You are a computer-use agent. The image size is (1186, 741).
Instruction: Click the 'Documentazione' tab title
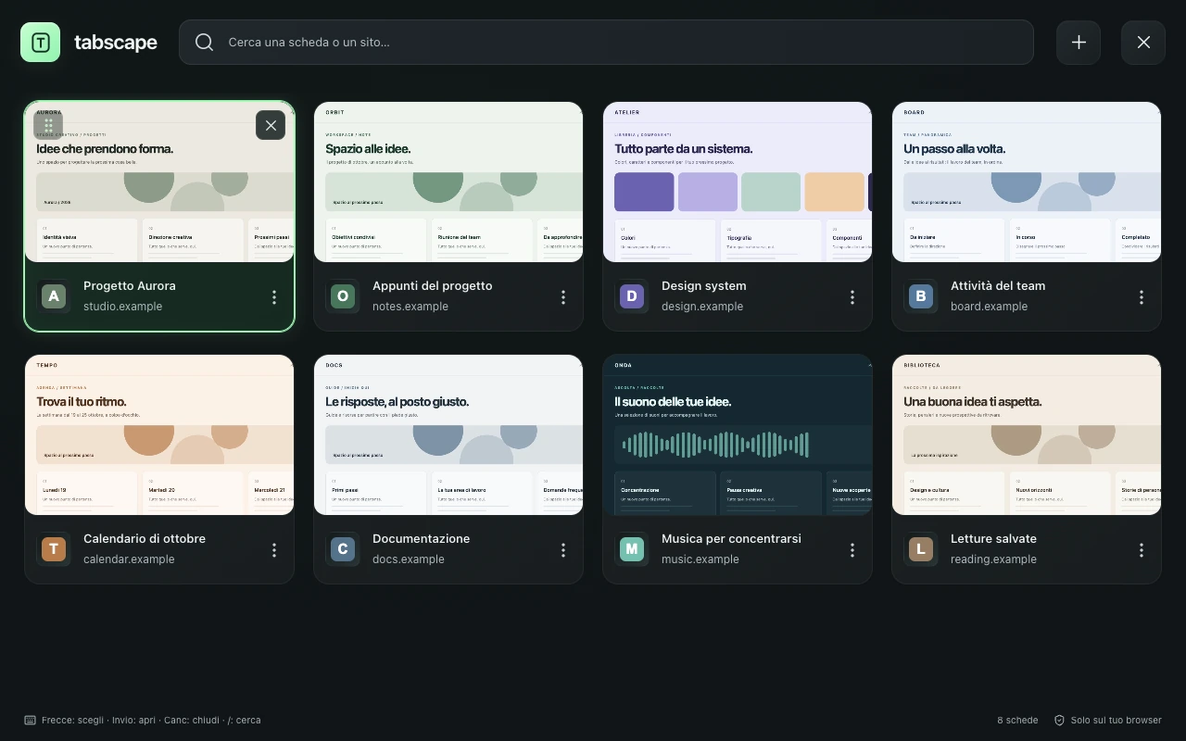(x=421, y=538)
